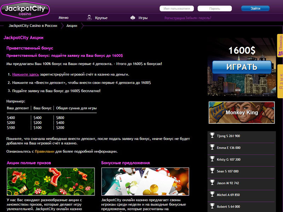Open the Крупье menu item
The width and height of the screenshot is (283, 212).
click(101, 18)
